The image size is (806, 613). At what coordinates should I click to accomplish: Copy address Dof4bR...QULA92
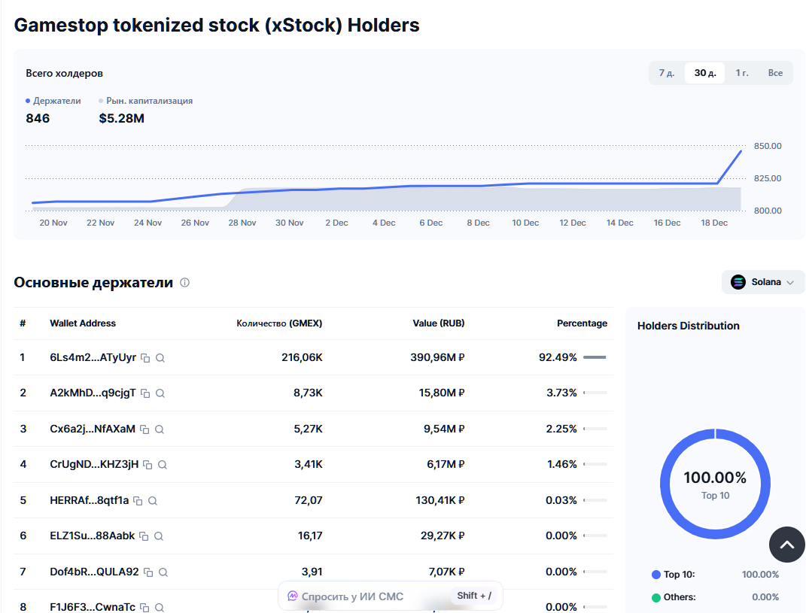tap(148, 572)
